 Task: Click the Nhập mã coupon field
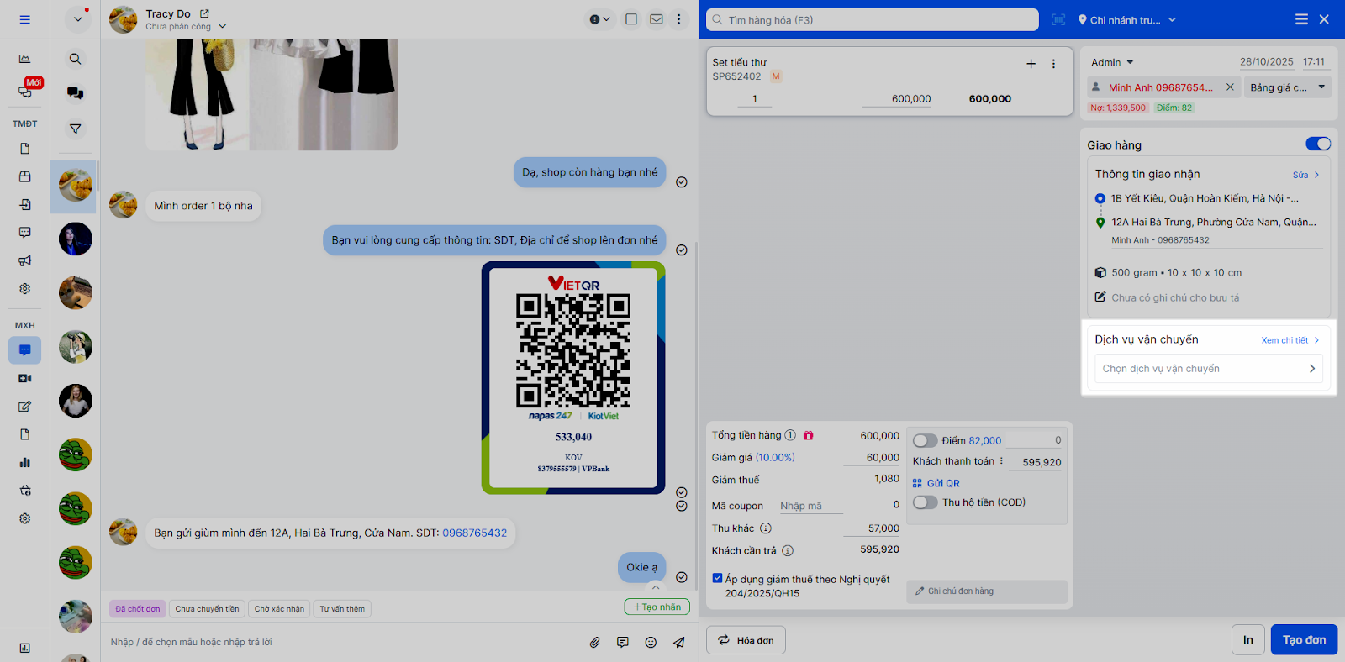[810, 506]
